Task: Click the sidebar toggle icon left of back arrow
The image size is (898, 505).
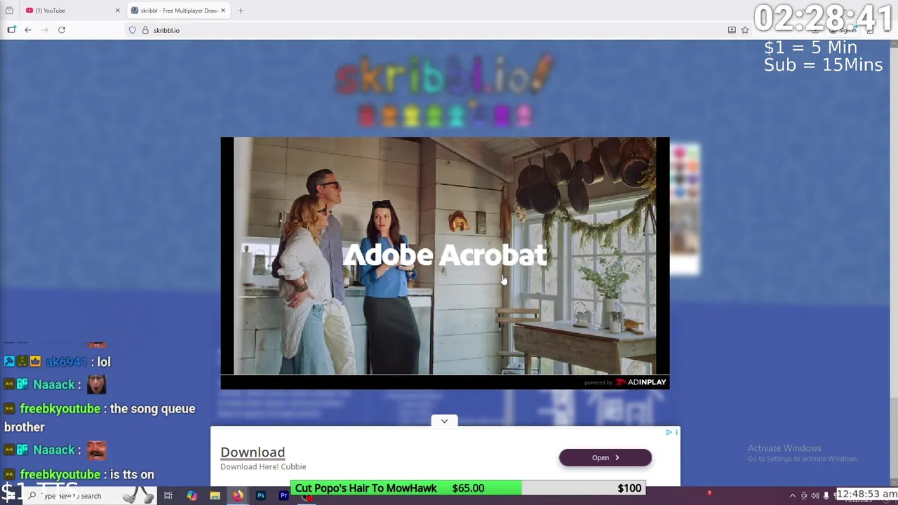Action: (11, 30)
